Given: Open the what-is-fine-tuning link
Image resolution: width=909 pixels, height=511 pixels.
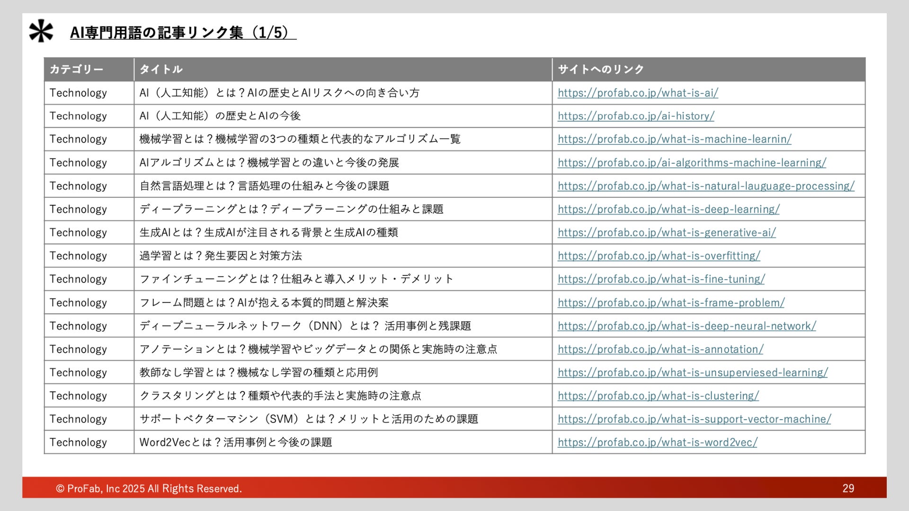Looking at the screenshot, I should pyautogui.click(x=661, y=279).
